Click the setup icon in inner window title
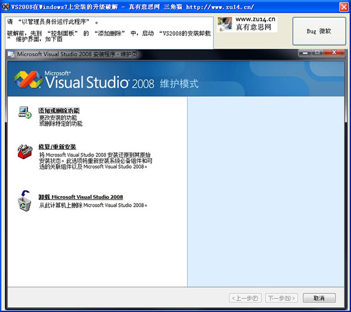 click(x=11, y=54)
